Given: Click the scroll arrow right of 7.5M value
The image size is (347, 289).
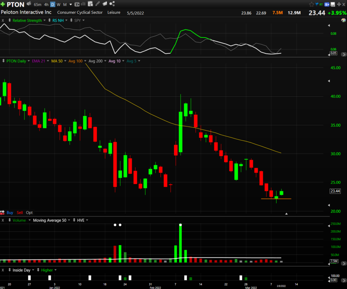Looking at the screenshot, I should coord(344,263).
